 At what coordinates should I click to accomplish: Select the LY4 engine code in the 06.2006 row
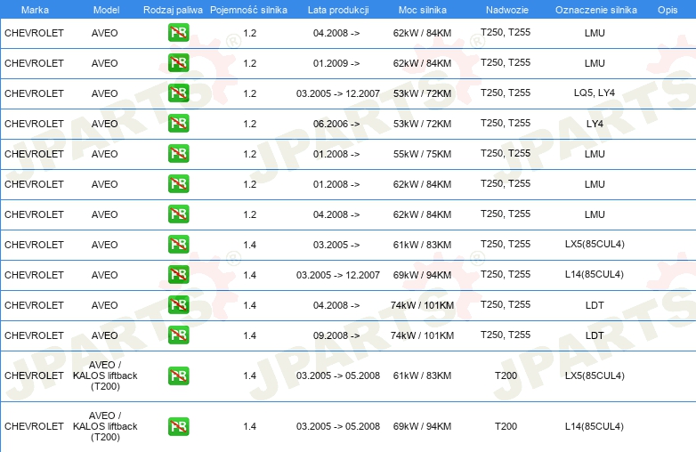coord(595,124)
